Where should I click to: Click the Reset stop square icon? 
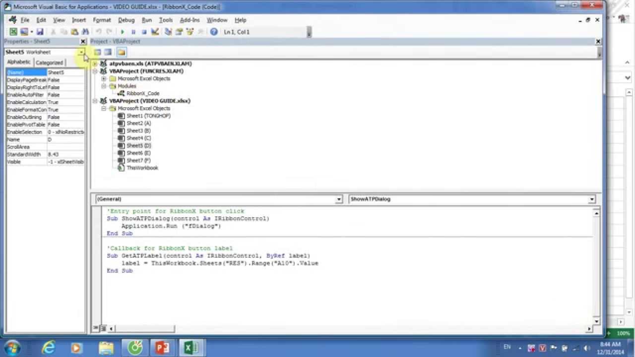(144, 32)
